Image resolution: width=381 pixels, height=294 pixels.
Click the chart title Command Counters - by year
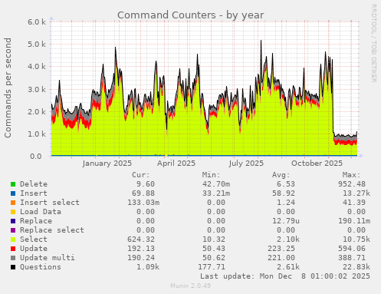click(x=191, y=15)
